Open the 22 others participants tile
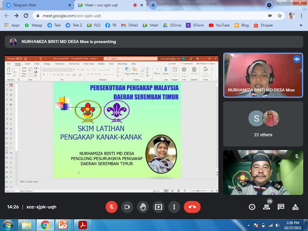 [263, 124]
